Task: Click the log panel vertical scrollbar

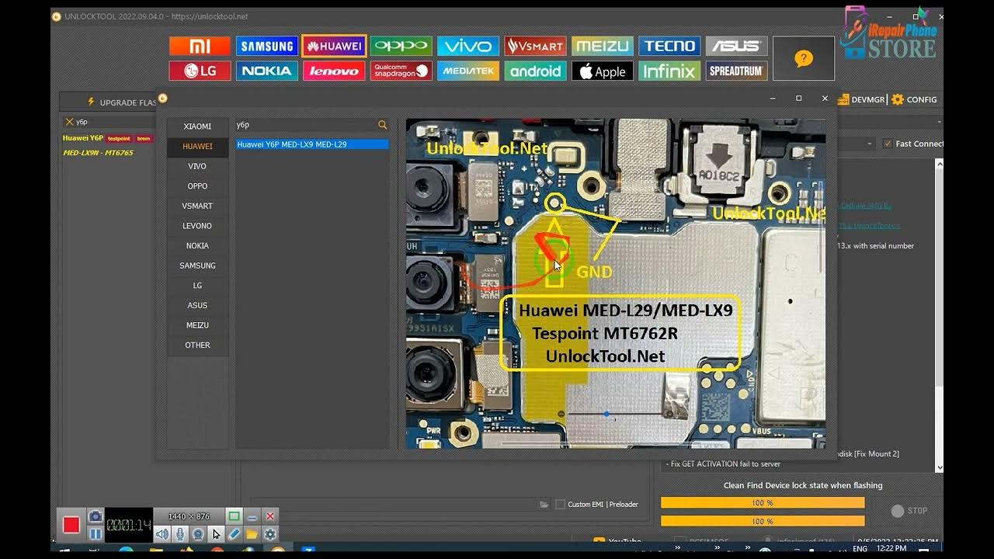Action: [939, 314]
